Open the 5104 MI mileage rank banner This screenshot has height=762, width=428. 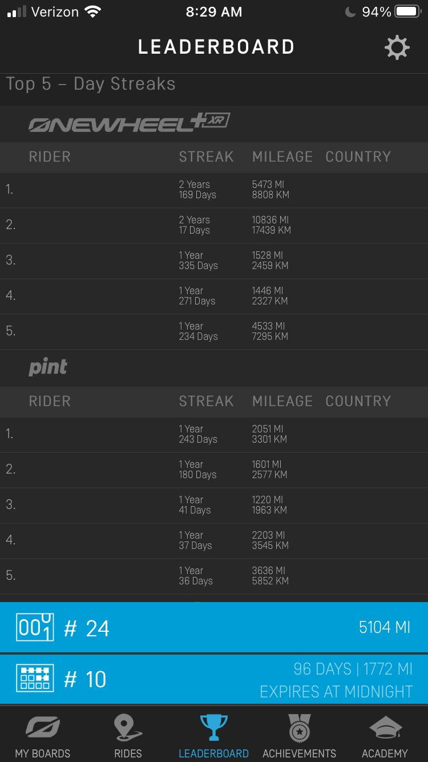click(214, 627)
